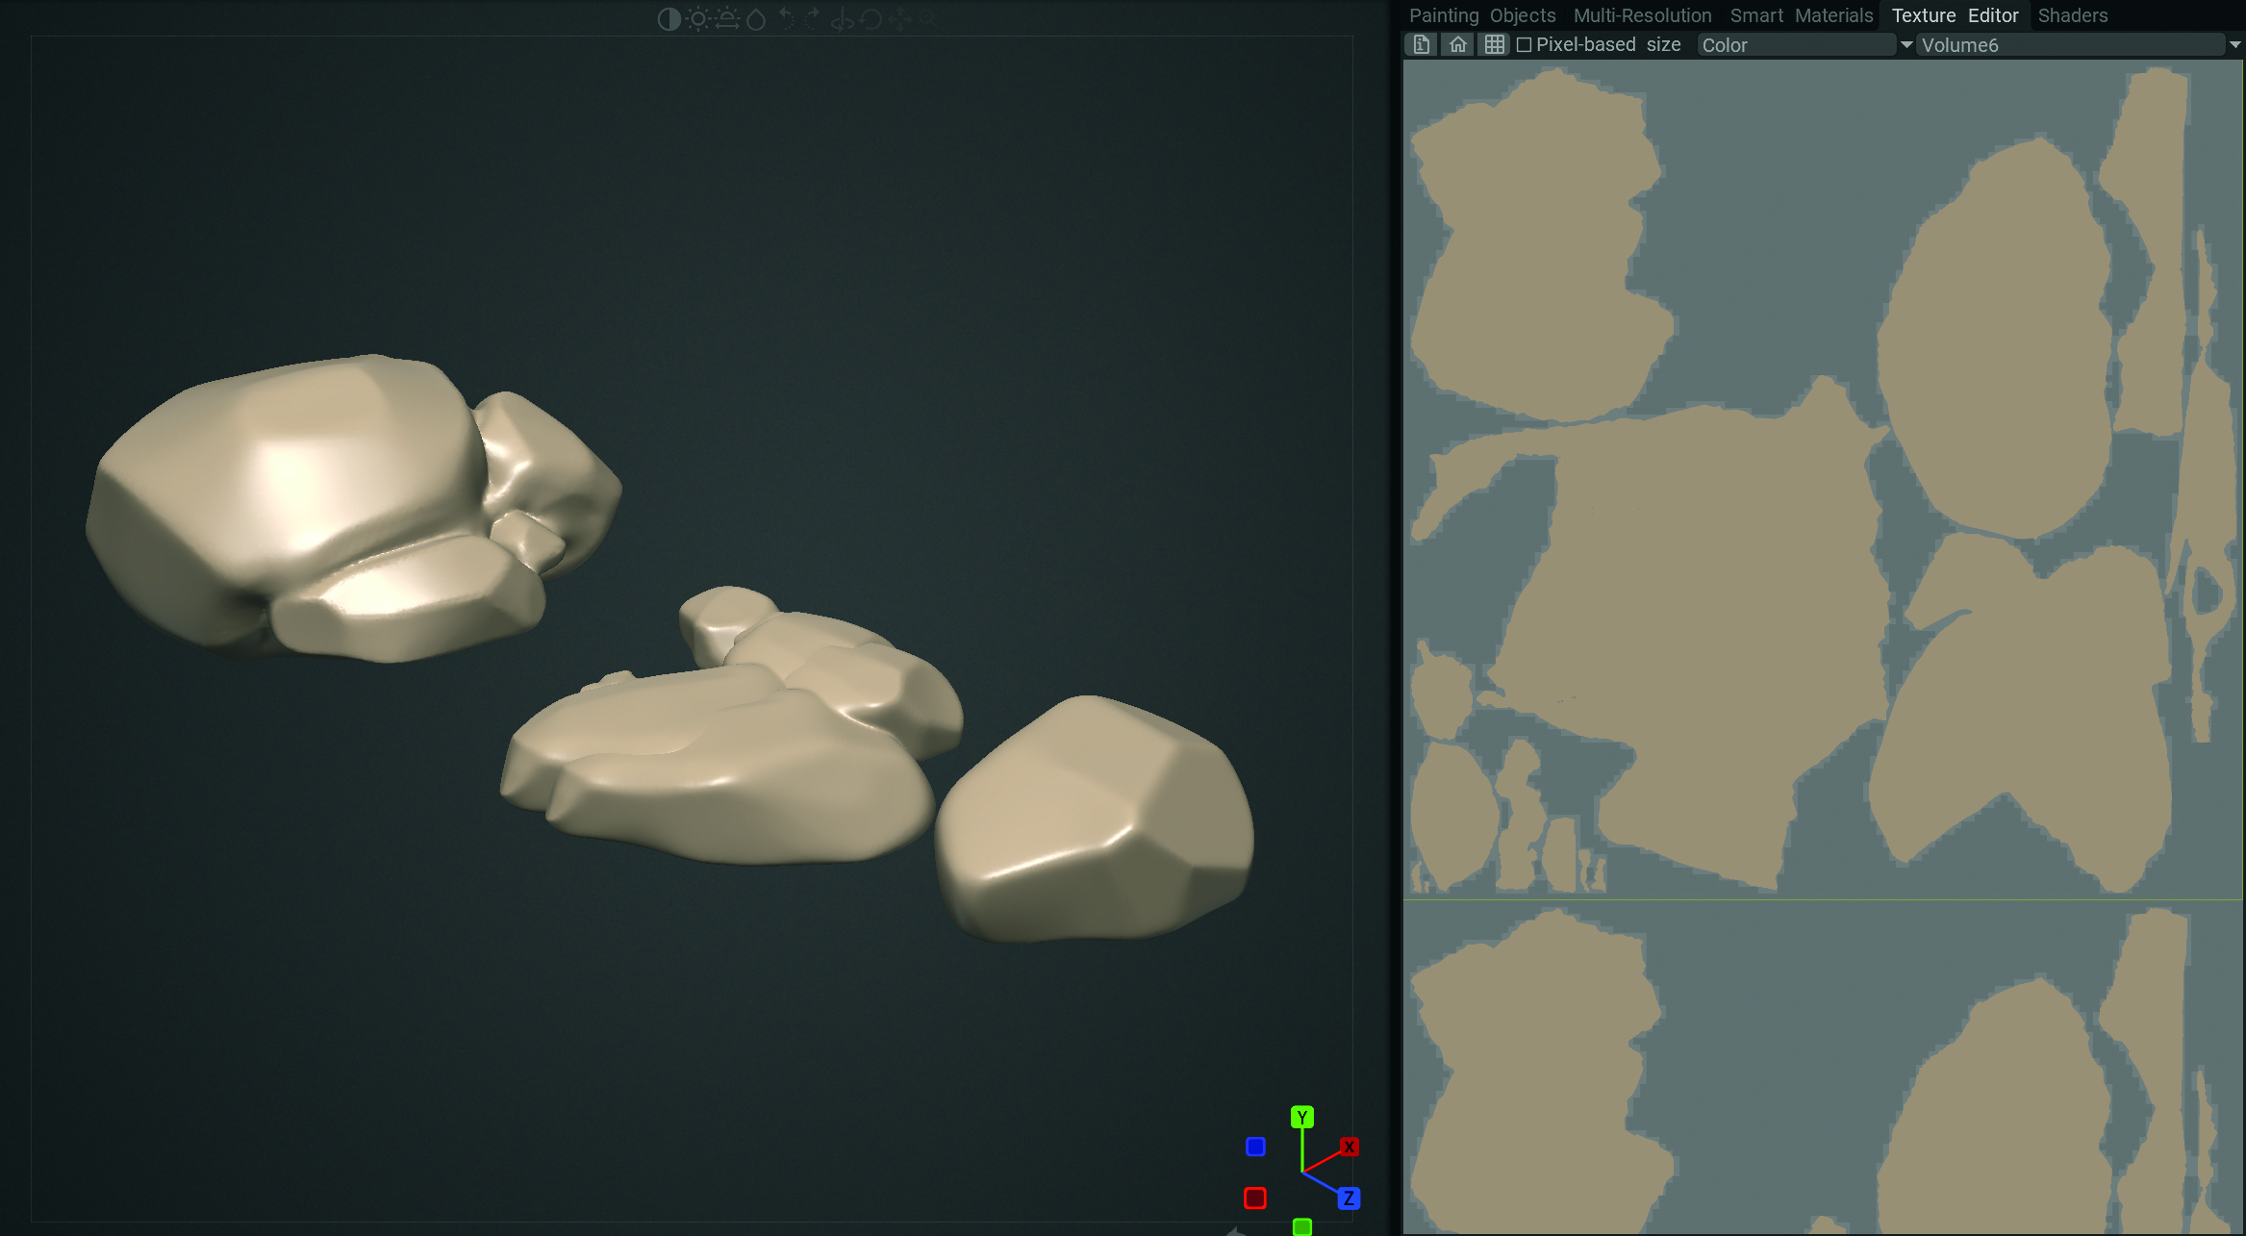Switch to the Painting Objects tab
The width and height of the screenshot is (2246, 1236).
pyautogui.click(x=1482, y=15)
